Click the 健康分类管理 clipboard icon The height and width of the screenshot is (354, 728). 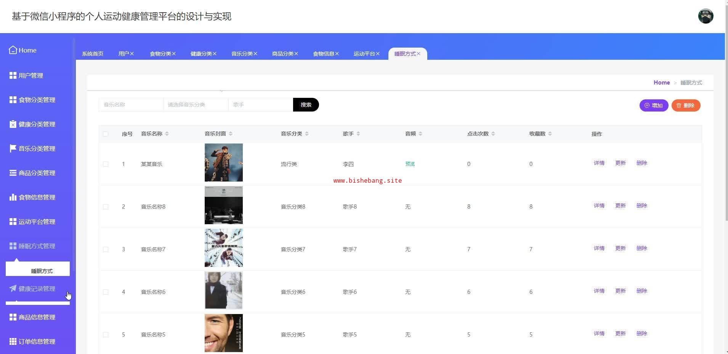13,124
